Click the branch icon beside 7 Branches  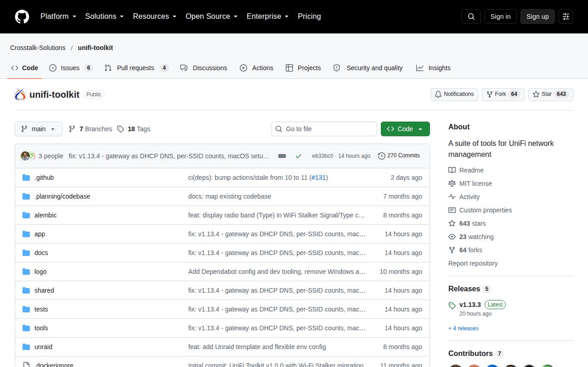[x=72, y=129]
